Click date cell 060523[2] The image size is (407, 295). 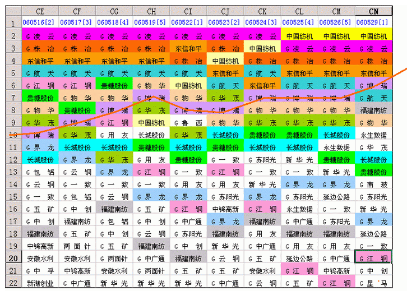pos(225,22)
